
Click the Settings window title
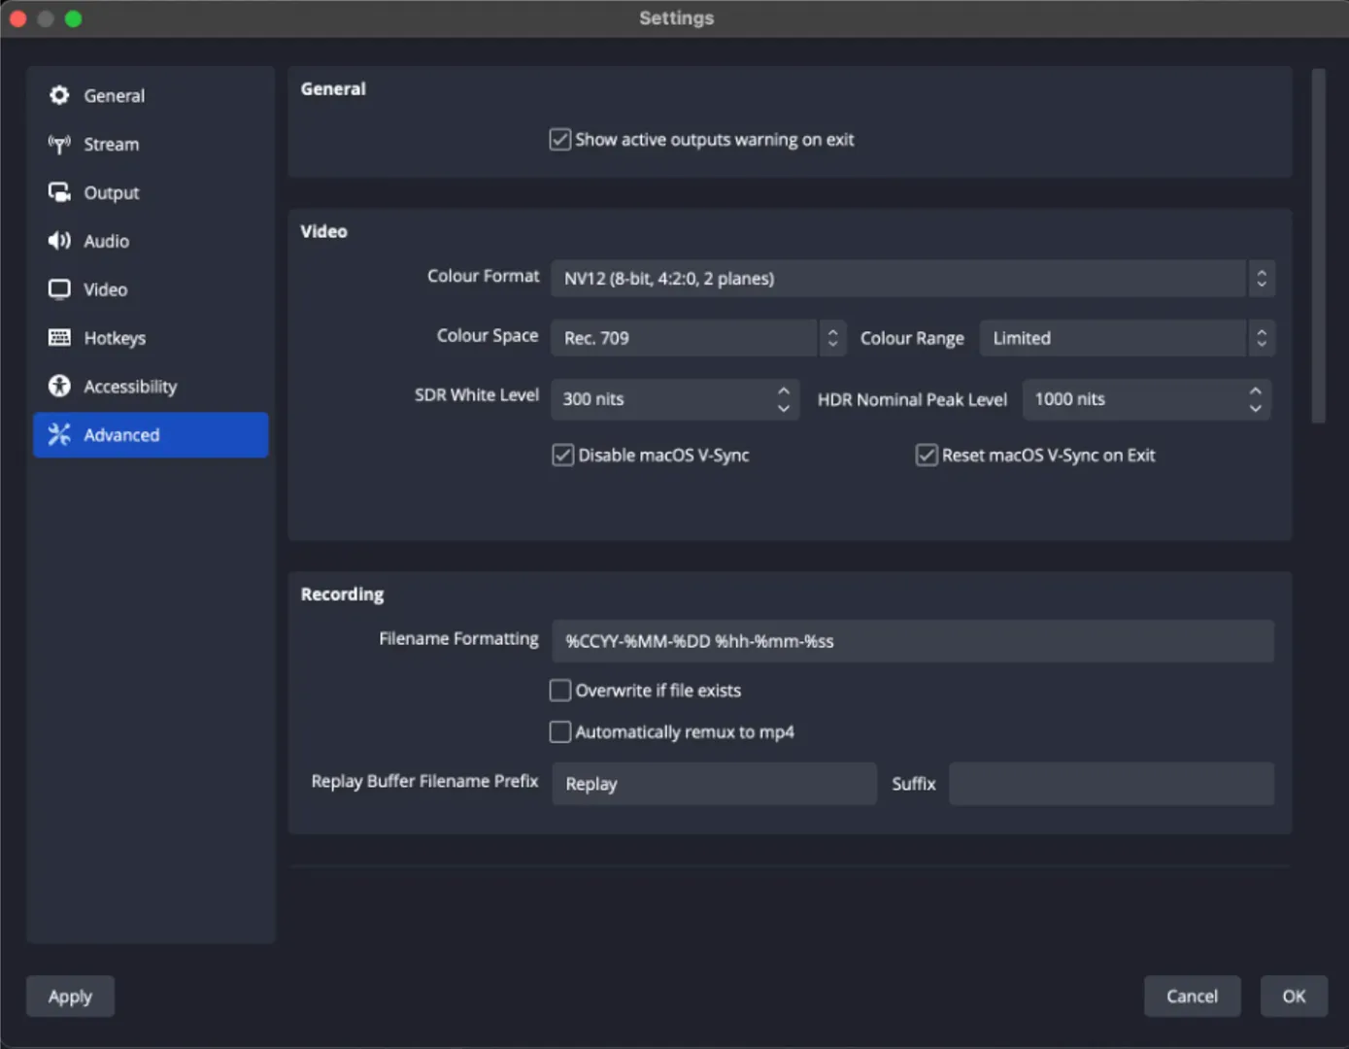tap(676, 17)
